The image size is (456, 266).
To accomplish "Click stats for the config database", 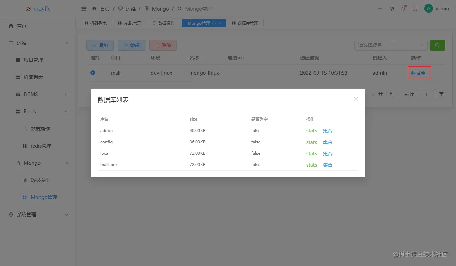I will (311, 142).
